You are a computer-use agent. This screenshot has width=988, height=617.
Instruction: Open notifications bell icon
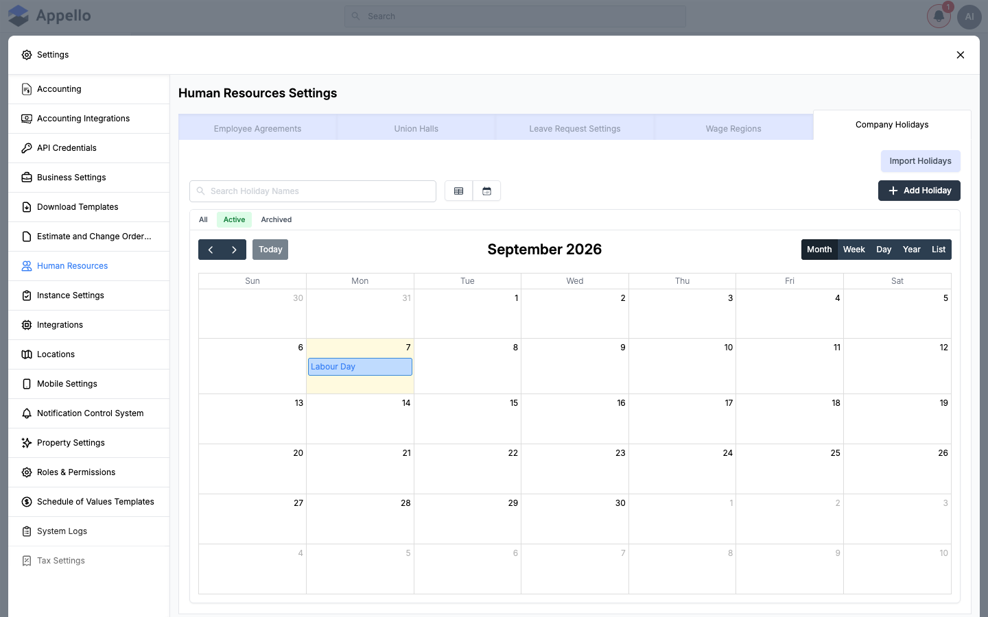tap(939, 16)
